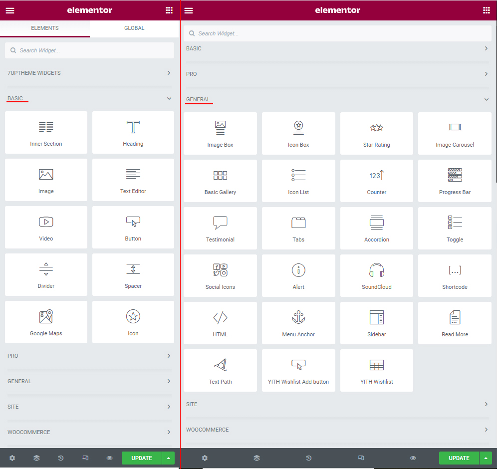
Task: Switch to the Global tab
Action: (x=134, y=28)
